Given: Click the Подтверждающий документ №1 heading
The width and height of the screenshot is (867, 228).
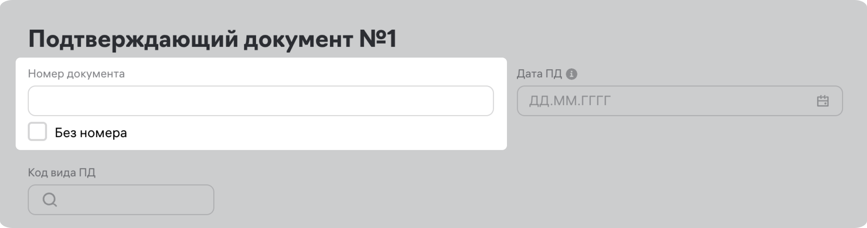Looking at the screenshot, I should point(212,39).
